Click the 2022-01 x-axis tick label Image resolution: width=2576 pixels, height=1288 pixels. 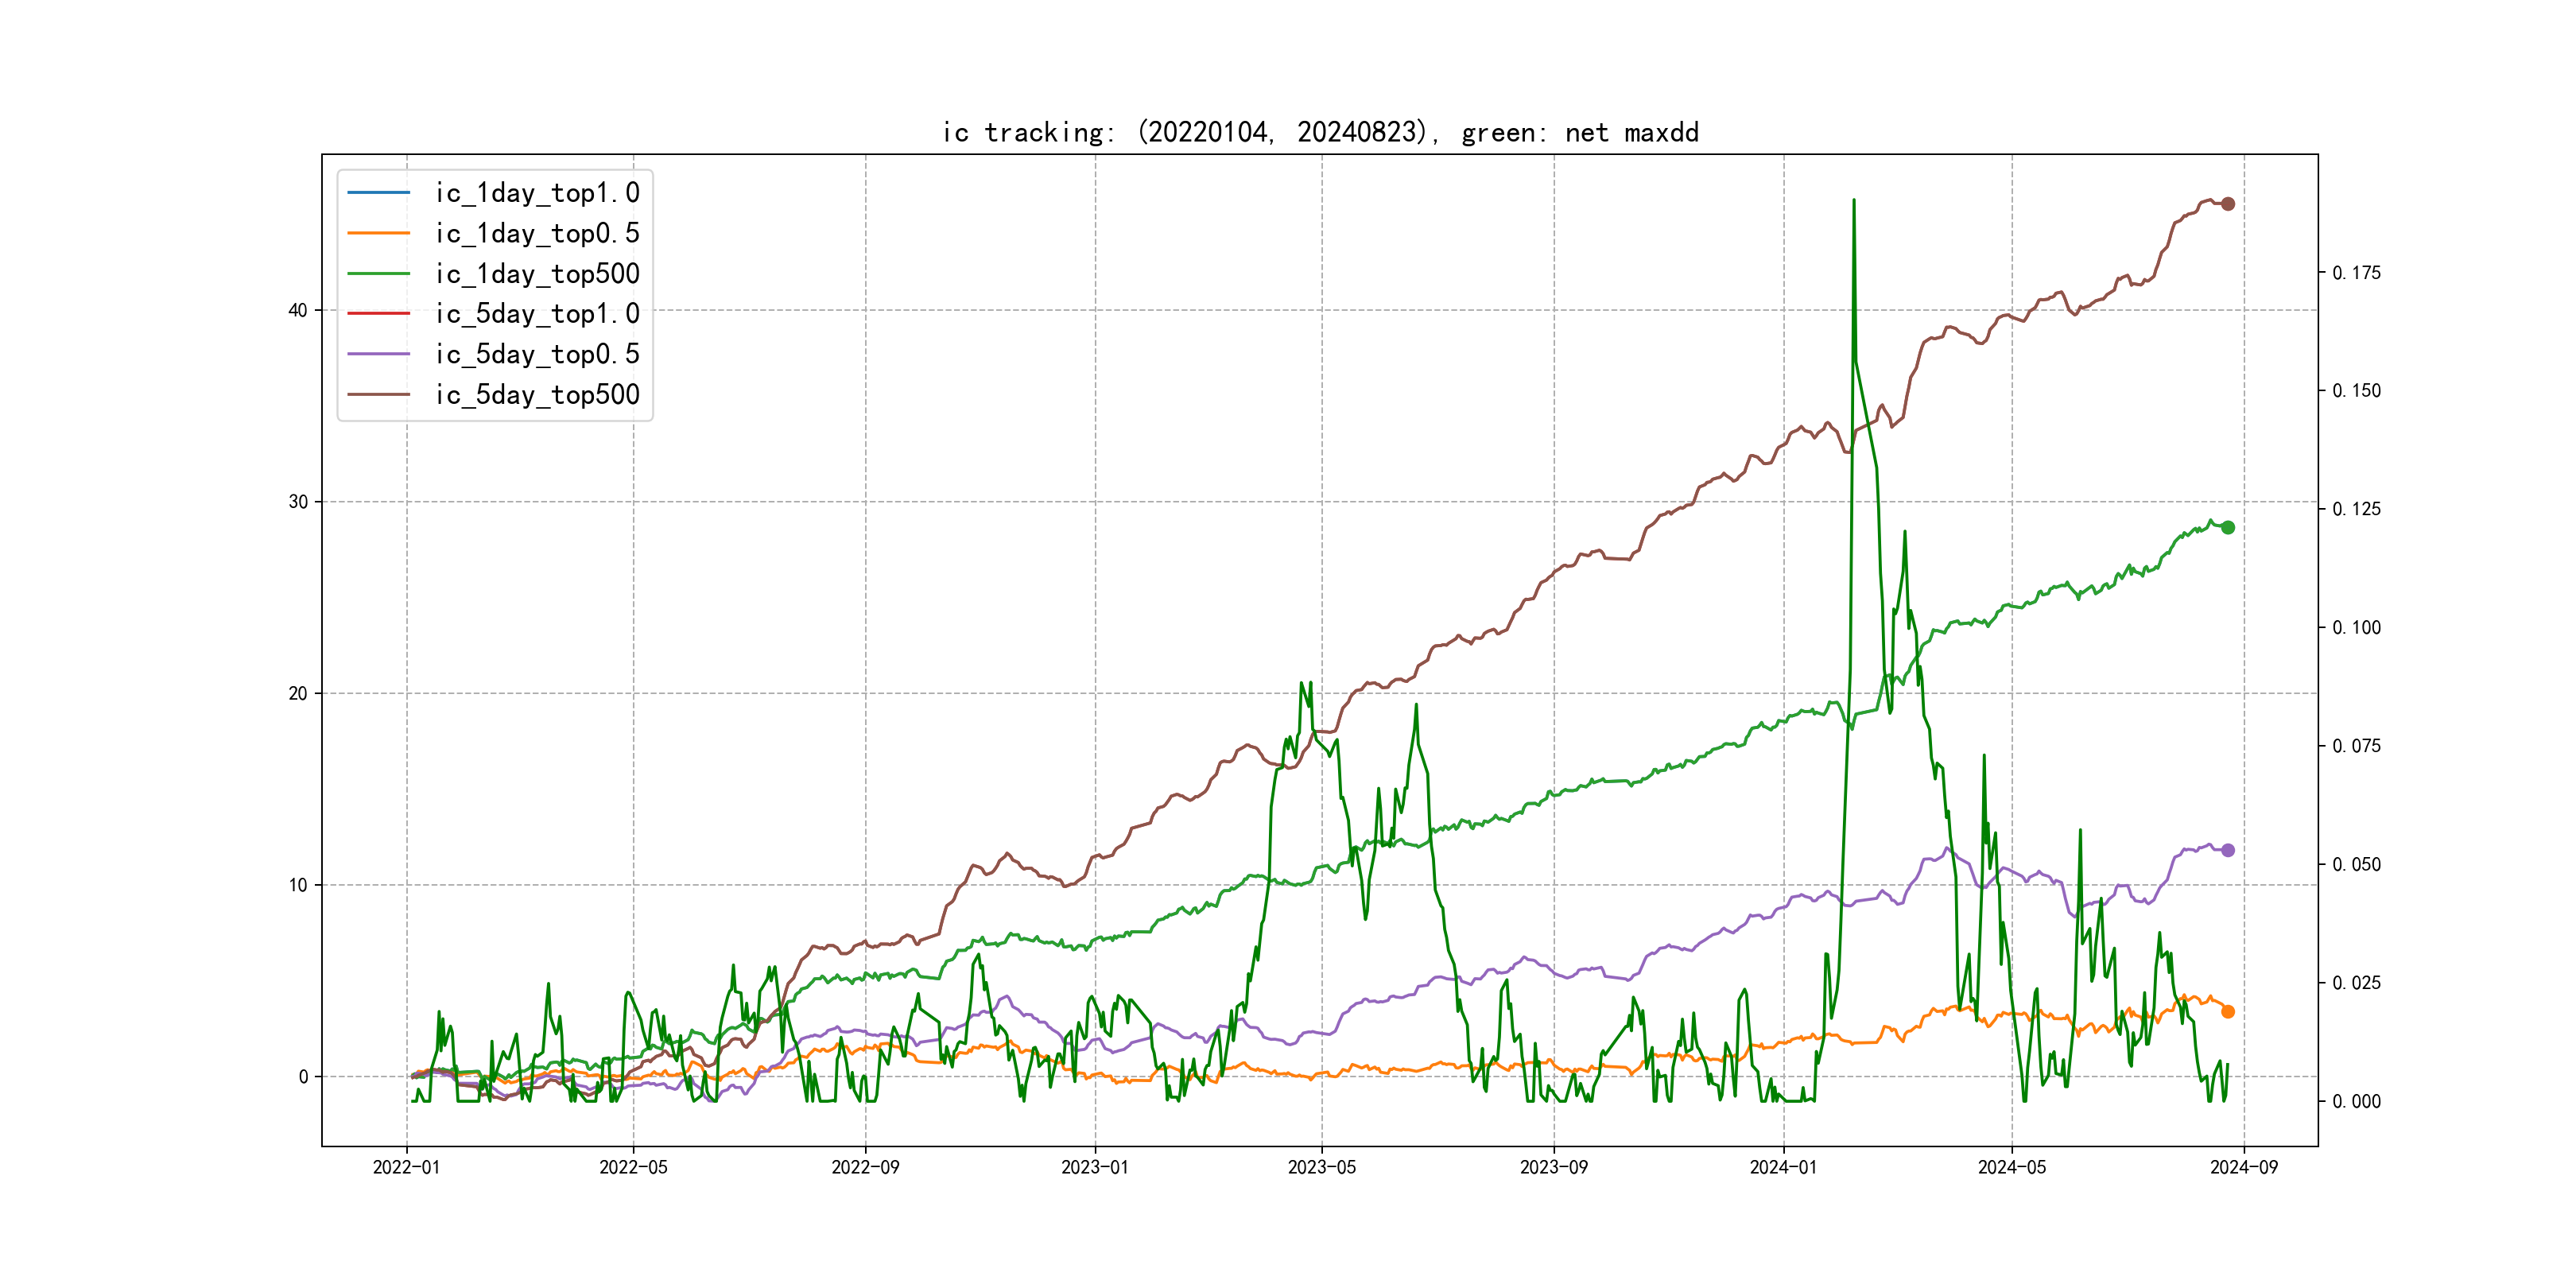(406, 1167)
